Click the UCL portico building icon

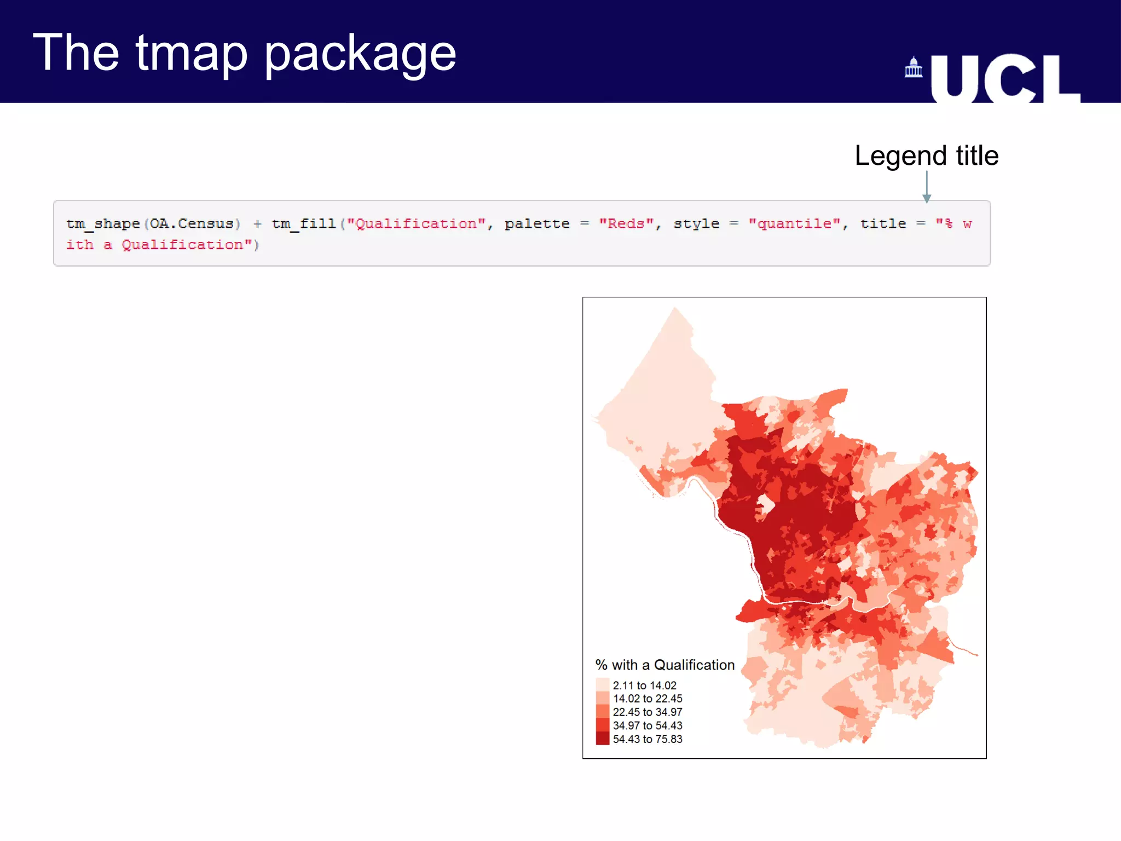point(914,67)
